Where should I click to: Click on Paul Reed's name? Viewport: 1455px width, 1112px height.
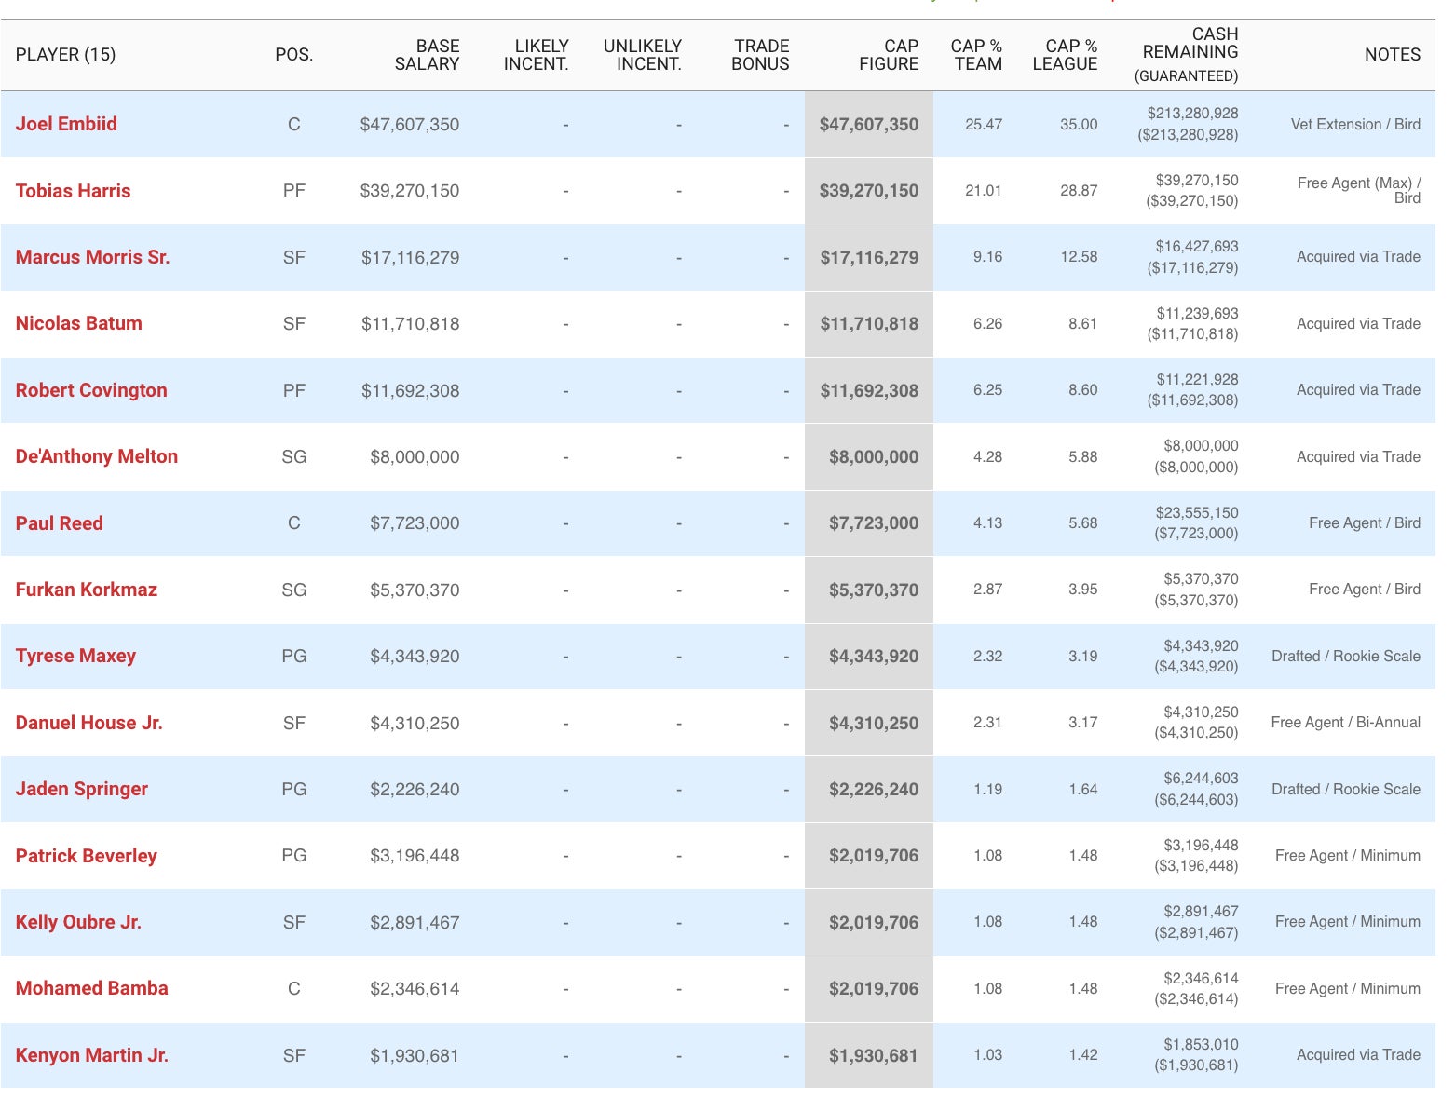[x=59, y=523]
